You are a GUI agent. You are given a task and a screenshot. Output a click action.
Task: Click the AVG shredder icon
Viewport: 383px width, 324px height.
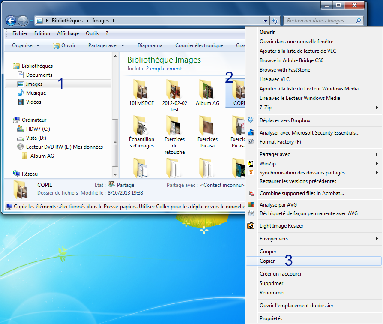click(251, 213)
